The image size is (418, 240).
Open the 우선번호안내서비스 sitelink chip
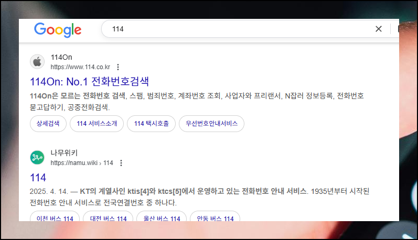pos(211,124)
